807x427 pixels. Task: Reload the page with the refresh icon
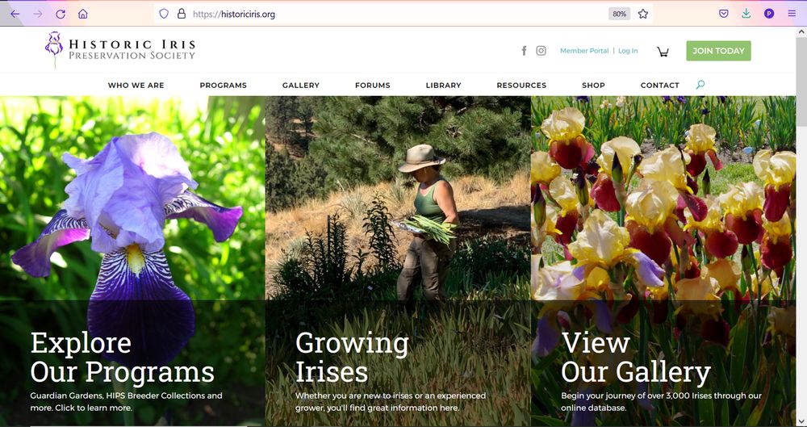(61, 14)
